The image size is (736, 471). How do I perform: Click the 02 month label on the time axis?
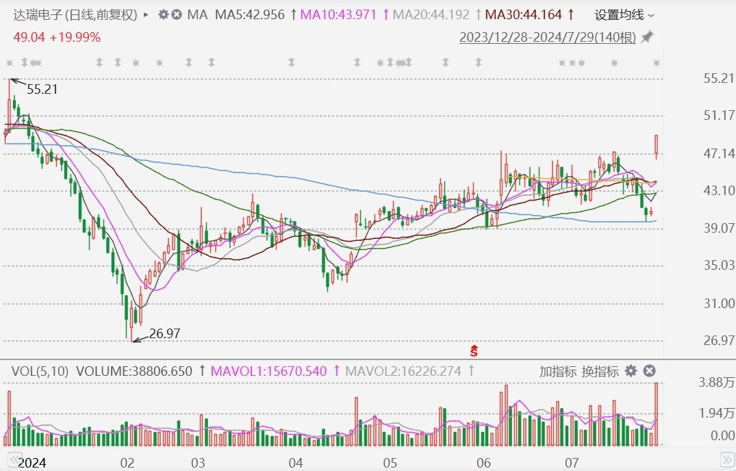[127, 463]
